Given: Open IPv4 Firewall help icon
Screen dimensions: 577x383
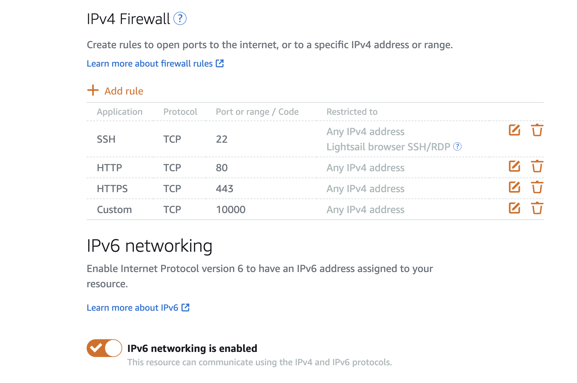Looking at the screenshot, I should point(180,19).
